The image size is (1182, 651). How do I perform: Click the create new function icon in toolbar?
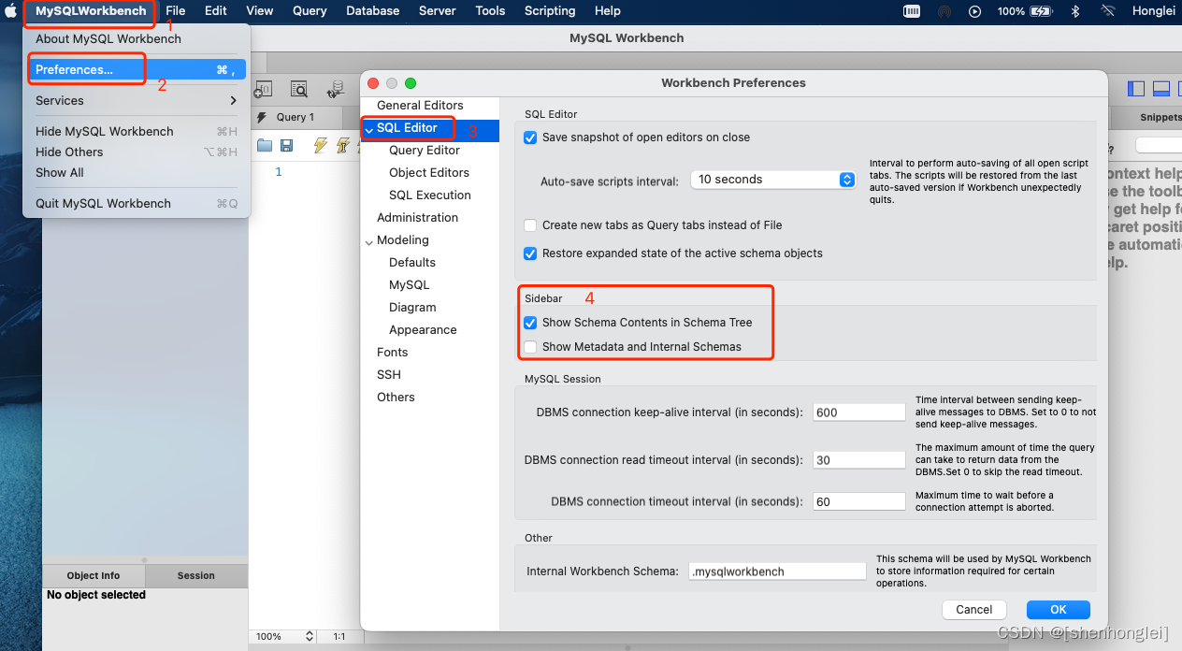[x=264, y=89]
